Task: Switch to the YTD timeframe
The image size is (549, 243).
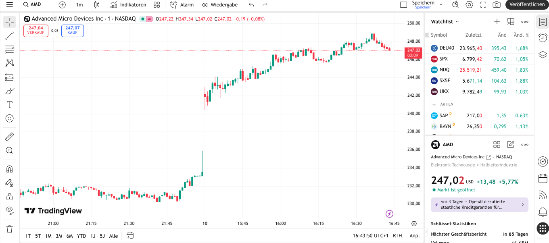Action: pos(81,236)
